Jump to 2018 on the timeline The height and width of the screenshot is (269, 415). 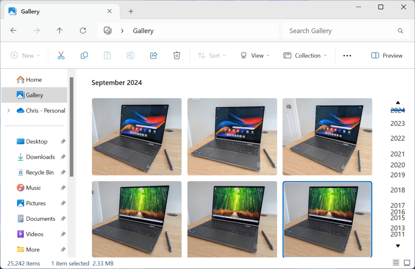coord(398,190)
